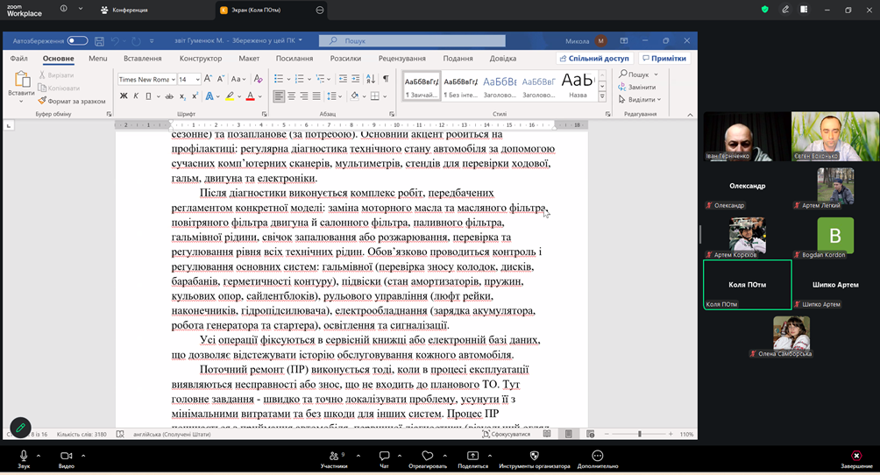The width and height of the screenshot is (880, 475).
Task: Click the Share screen (Поделиться) icon
Action: pyautogui.click(x=472, y=457)
